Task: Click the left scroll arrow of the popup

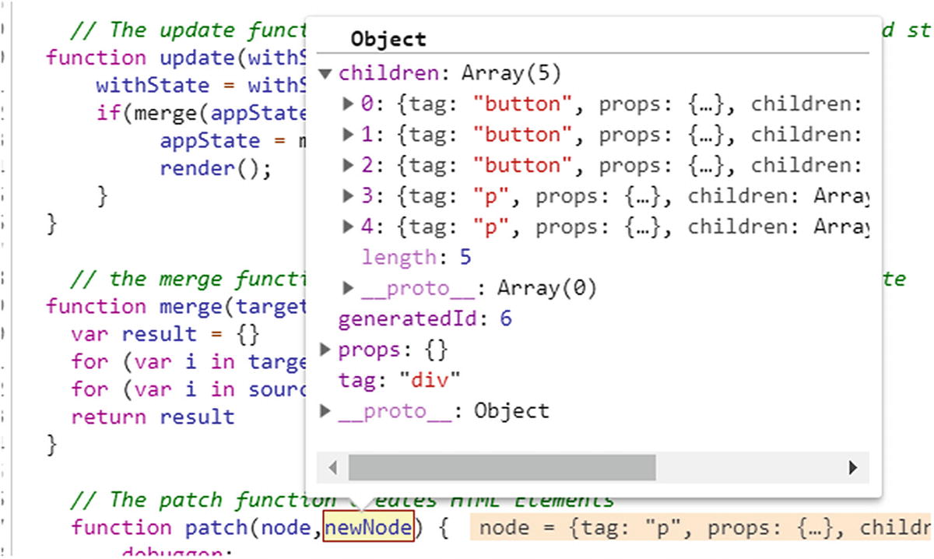Action: (x=332, y=467)
